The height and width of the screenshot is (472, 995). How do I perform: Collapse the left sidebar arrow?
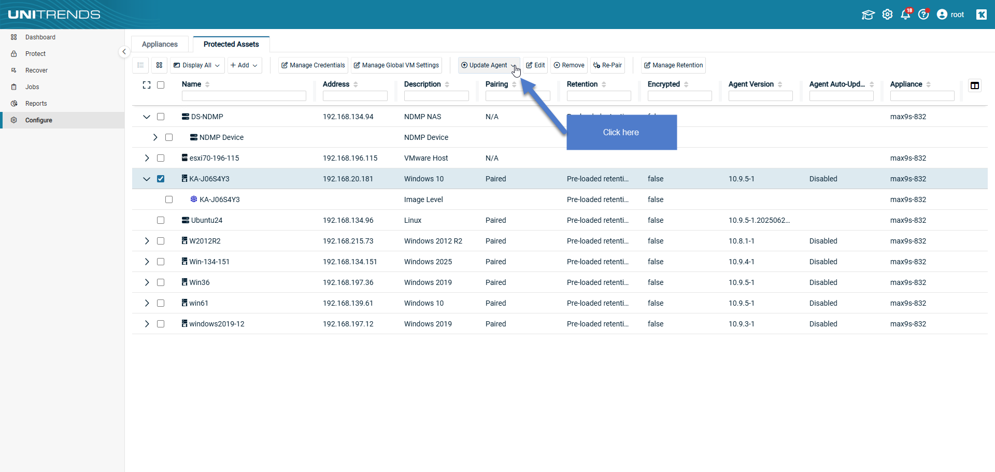(x=124, y=52)
